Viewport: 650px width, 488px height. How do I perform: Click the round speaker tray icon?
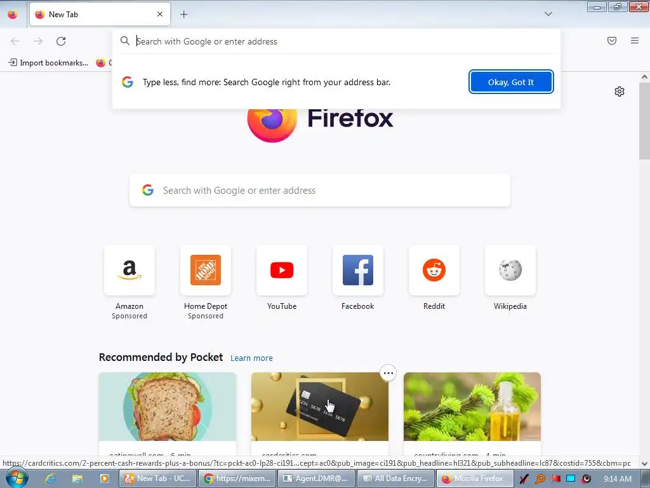coord(586,479)
